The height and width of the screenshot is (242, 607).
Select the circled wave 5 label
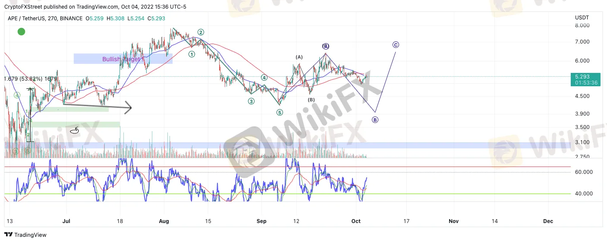coord(280,112)
